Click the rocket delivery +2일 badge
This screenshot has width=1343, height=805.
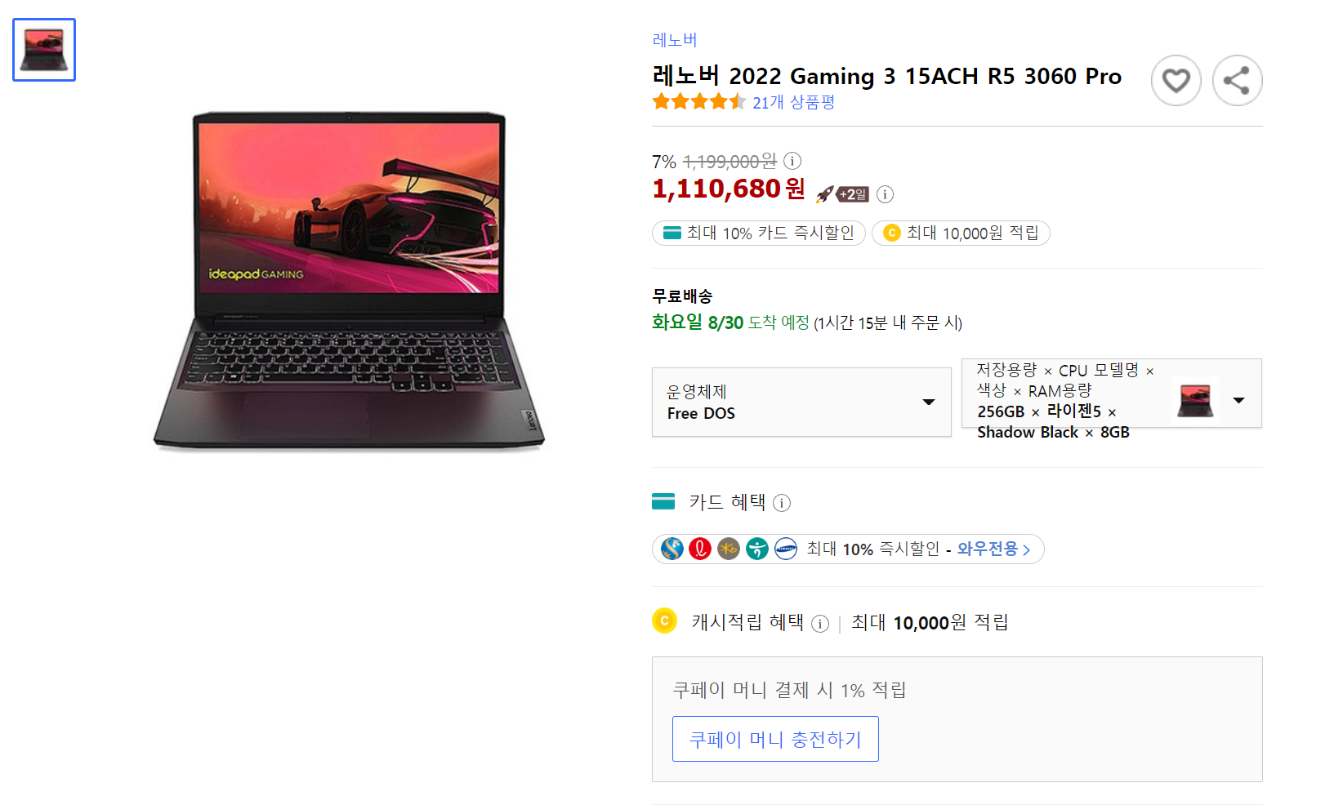[843, 194]
